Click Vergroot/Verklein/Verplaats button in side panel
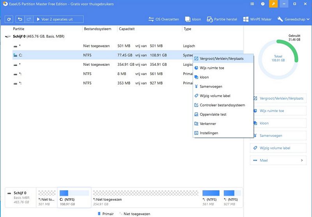This screenshot has width=312, height=217. coord(280,98)
